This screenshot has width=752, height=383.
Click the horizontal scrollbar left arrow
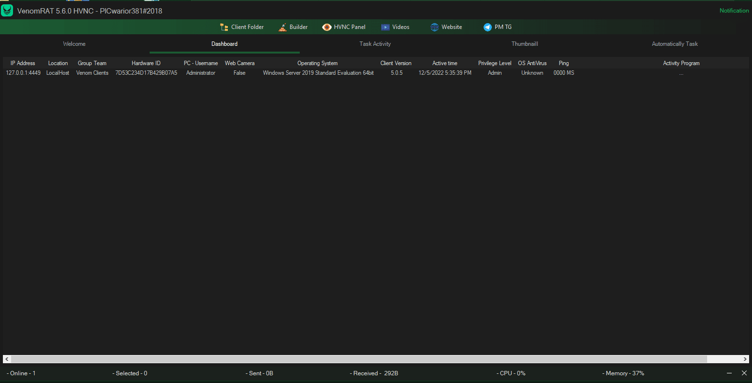[7, 359]
